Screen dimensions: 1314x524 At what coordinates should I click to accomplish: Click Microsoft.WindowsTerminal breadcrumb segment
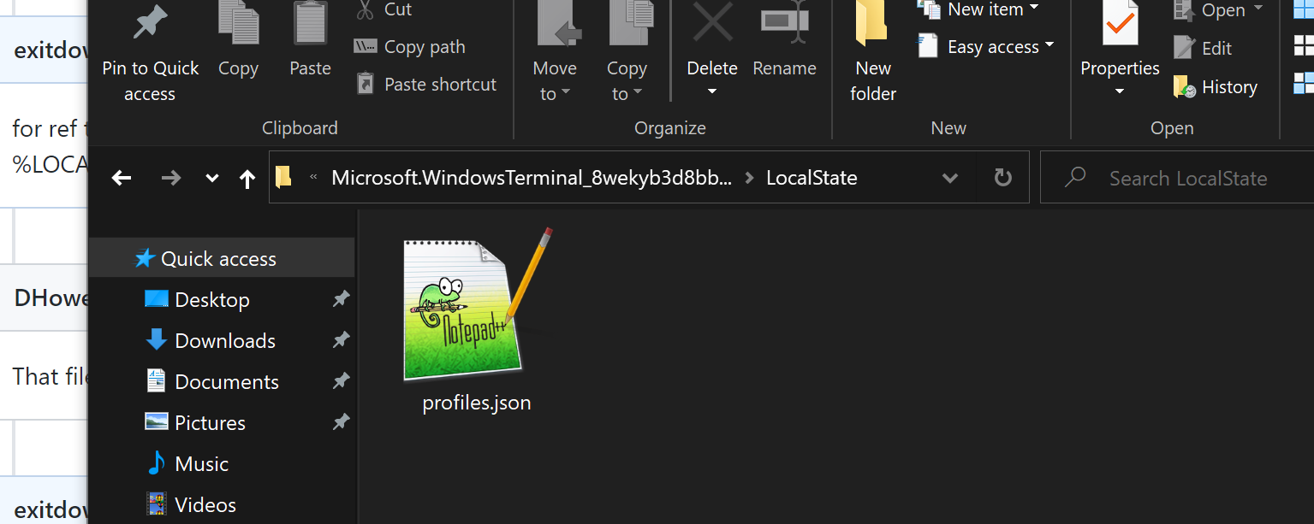[532, 178]
